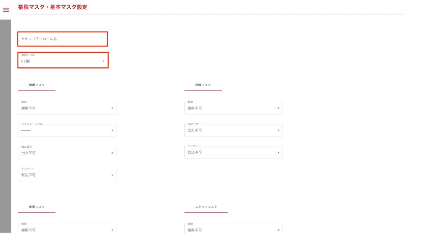426x234 pixels.
Task: Open the hamburger navigation menu
Action: (6, 10)
